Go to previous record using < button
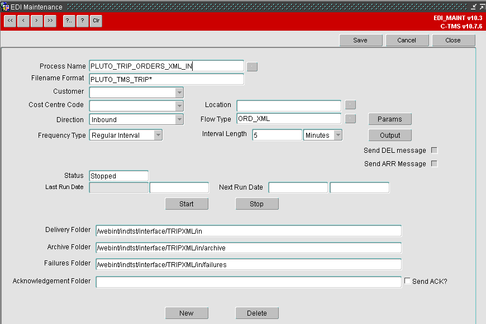Viewport: 486px width, 324px height. 23,21
